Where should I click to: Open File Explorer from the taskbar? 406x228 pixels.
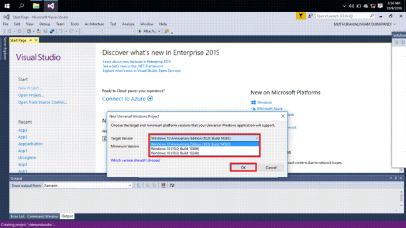(x=36, y=6)
